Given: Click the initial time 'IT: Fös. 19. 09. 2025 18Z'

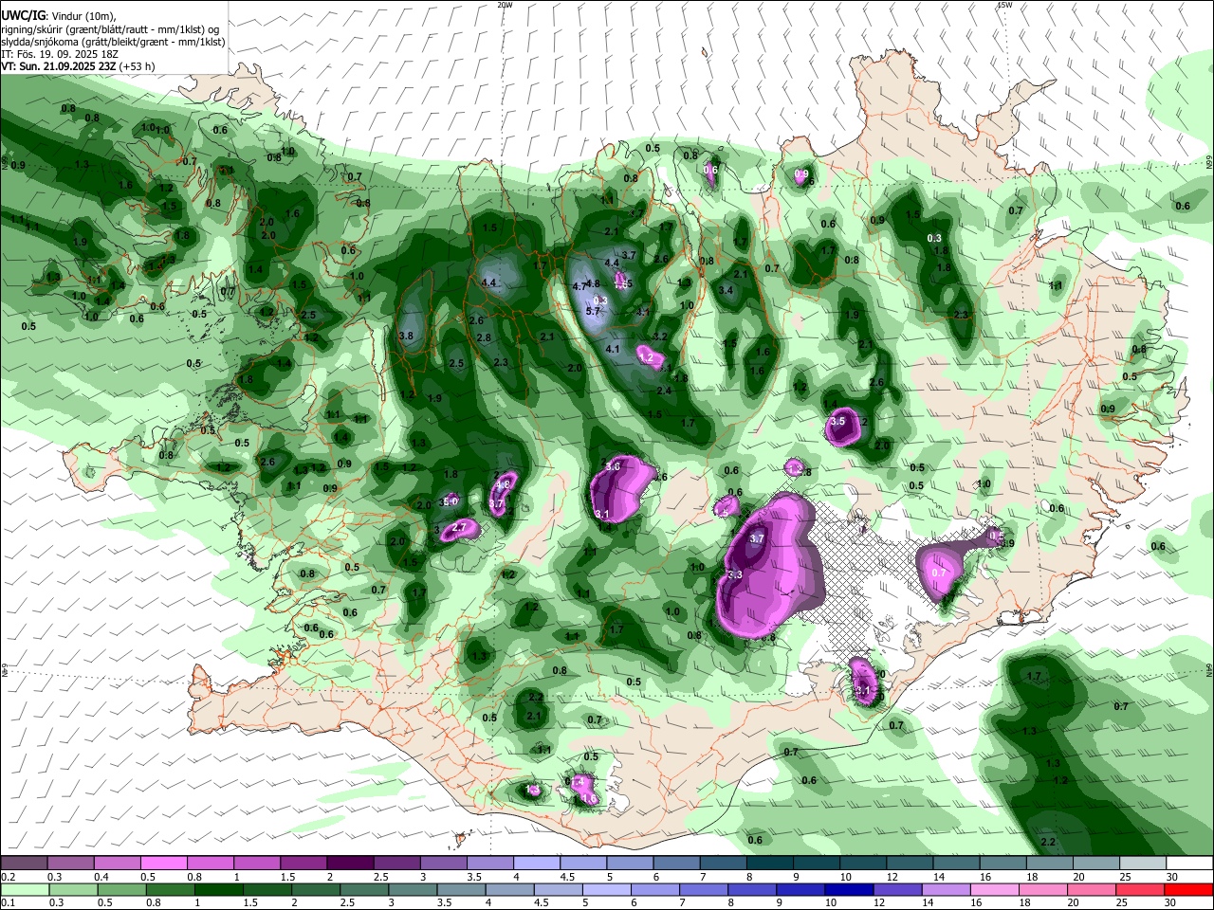Looking at the screenshot, I should click(x=60, y=54).
